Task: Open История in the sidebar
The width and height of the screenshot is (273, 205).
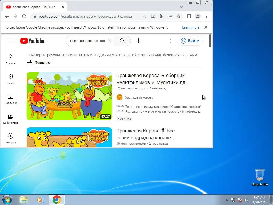Action: (x=11, y=138)
